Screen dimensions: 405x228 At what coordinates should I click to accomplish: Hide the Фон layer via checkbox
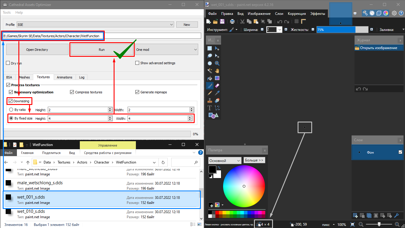tap(400, 152)
